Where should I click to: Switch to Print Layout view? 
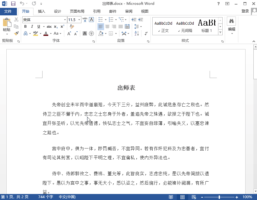pos(182,197)
